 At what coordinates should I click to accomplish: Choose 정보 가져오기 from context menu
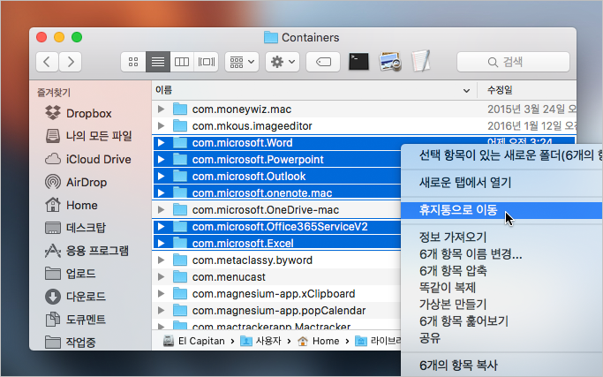coord(501,237)
